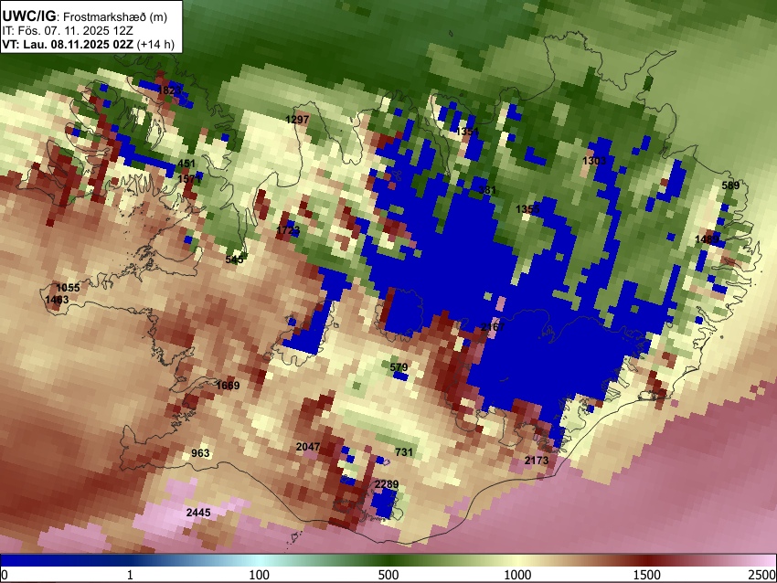Click the value 1723 on the map

click(x=288, y=230)
